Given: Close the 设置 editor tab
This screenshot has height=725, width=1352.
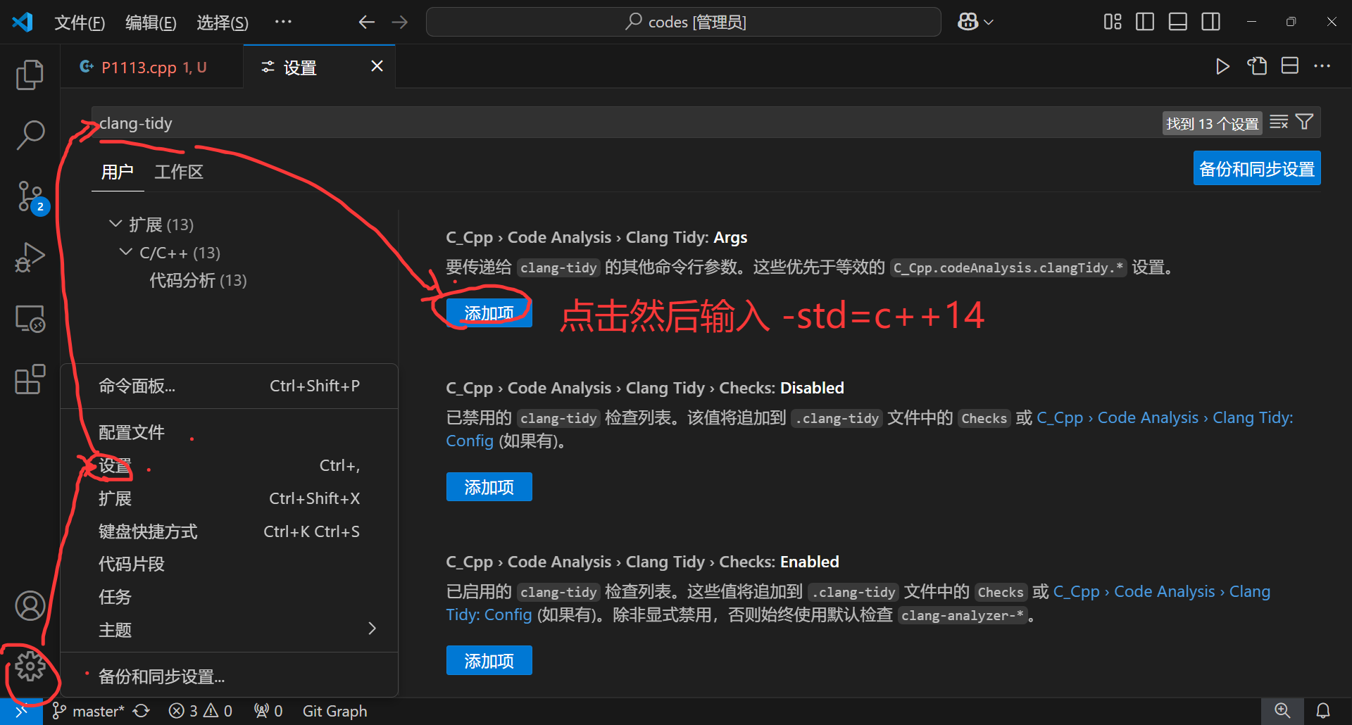Looking at the screenshot, I should click(x=377, y=65).
